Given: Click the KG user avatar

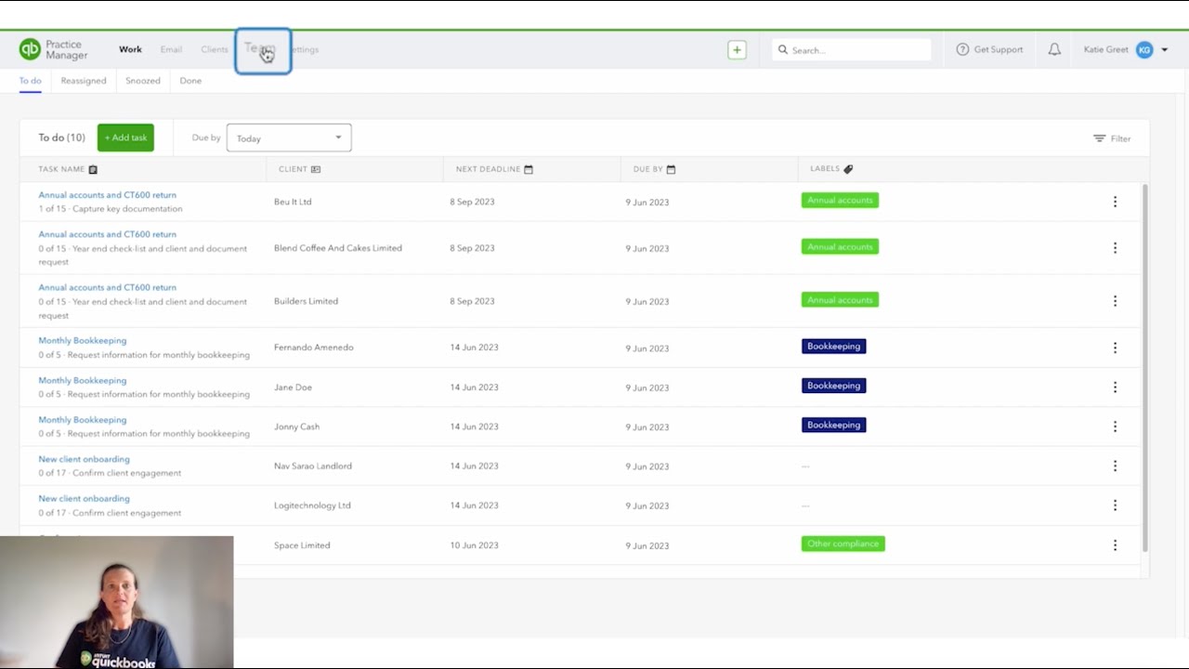Looking at the screenshot, I should pos(1144,49).
